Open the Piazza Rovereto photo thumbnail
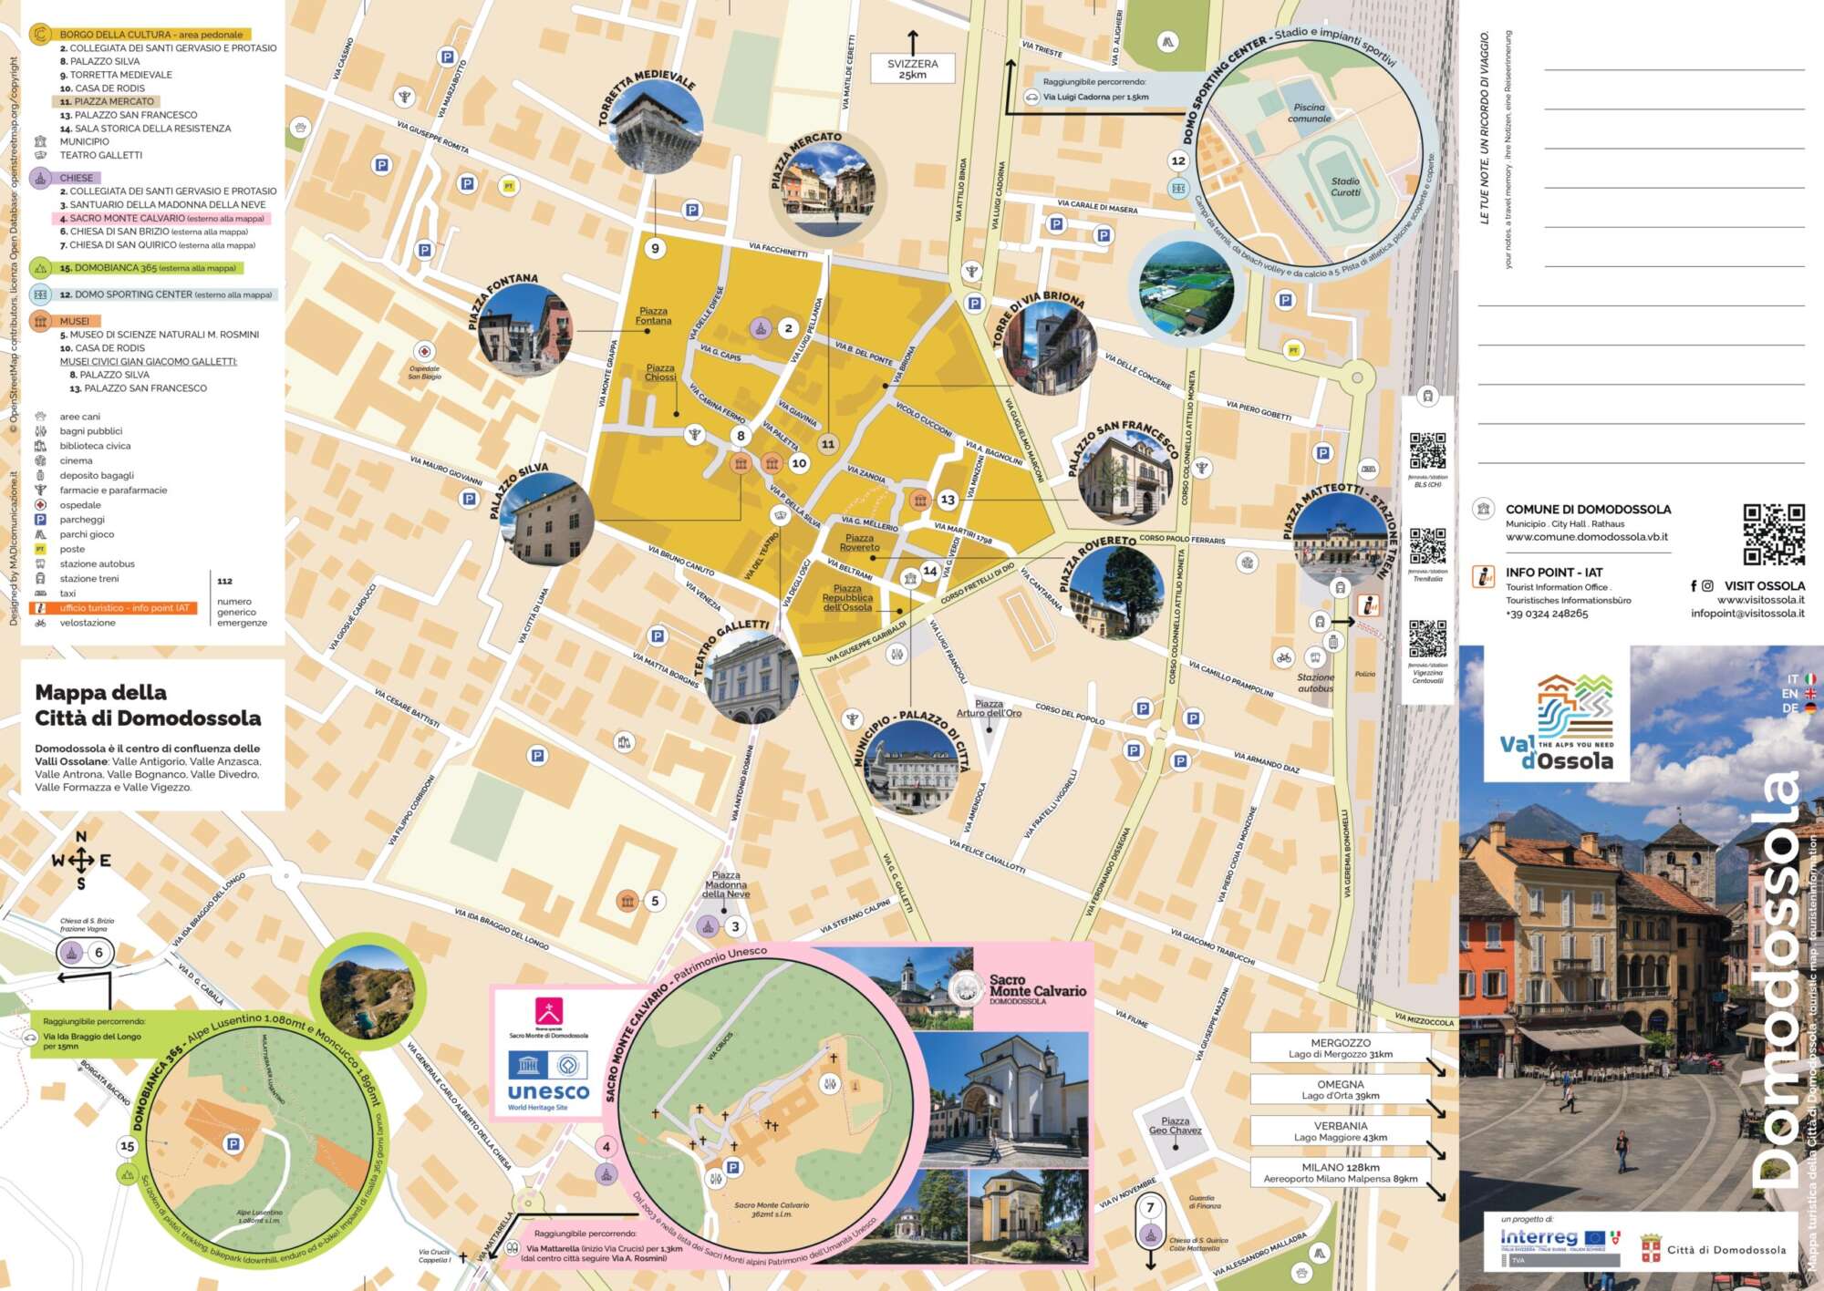1824x1291 pixels. tap(1117, 592)
